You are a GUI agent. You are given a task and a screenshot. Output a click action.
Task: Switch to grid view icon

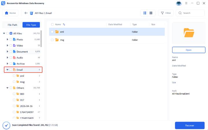tap(151, 13)
